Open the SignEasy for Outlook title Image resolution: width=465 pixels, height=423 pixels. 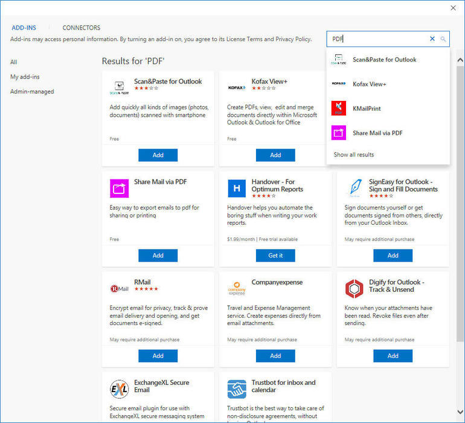tap(403, 186)
